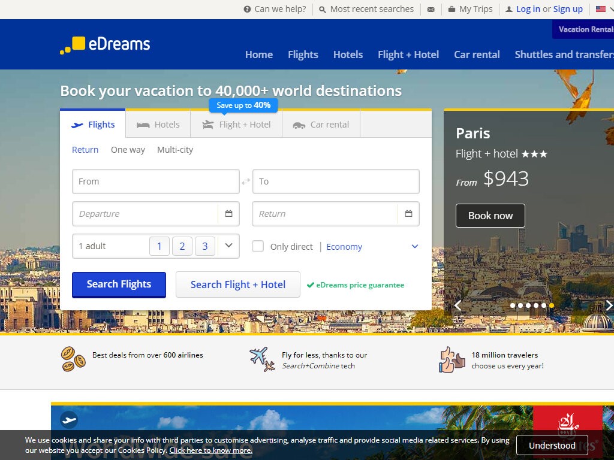Open Home in the main navigation

tap(259, 55)
